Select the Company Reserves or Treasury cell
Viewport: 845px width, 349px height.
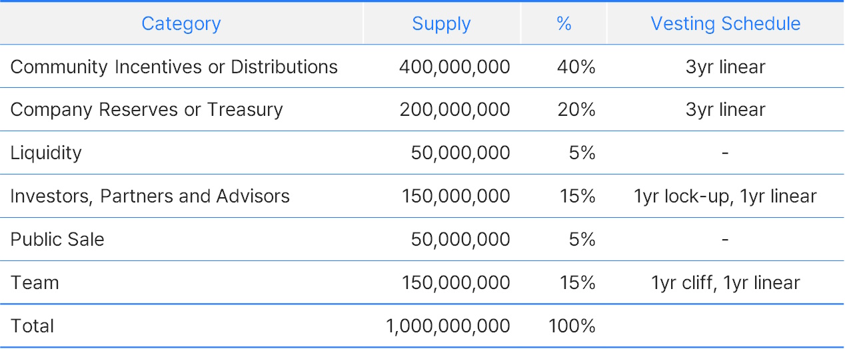click(x=147, y=110)
